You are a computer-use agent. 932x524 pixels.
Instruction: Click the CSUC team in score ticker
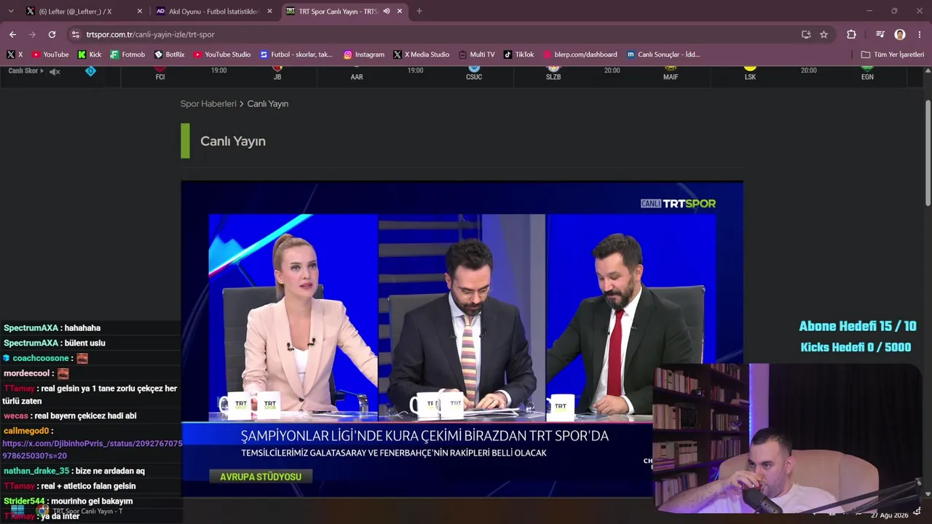474,74
